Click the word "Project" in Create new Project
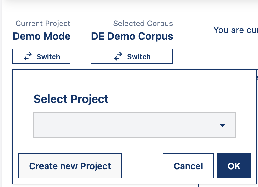The image size is (258, 187). pyautogui.click(x=96, y=166)
